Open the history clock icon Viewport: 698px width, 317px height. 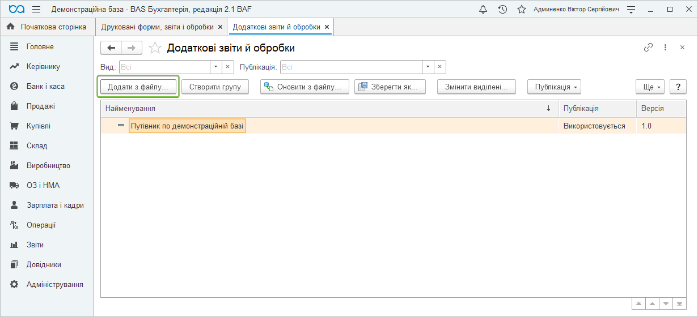point(502,10)
